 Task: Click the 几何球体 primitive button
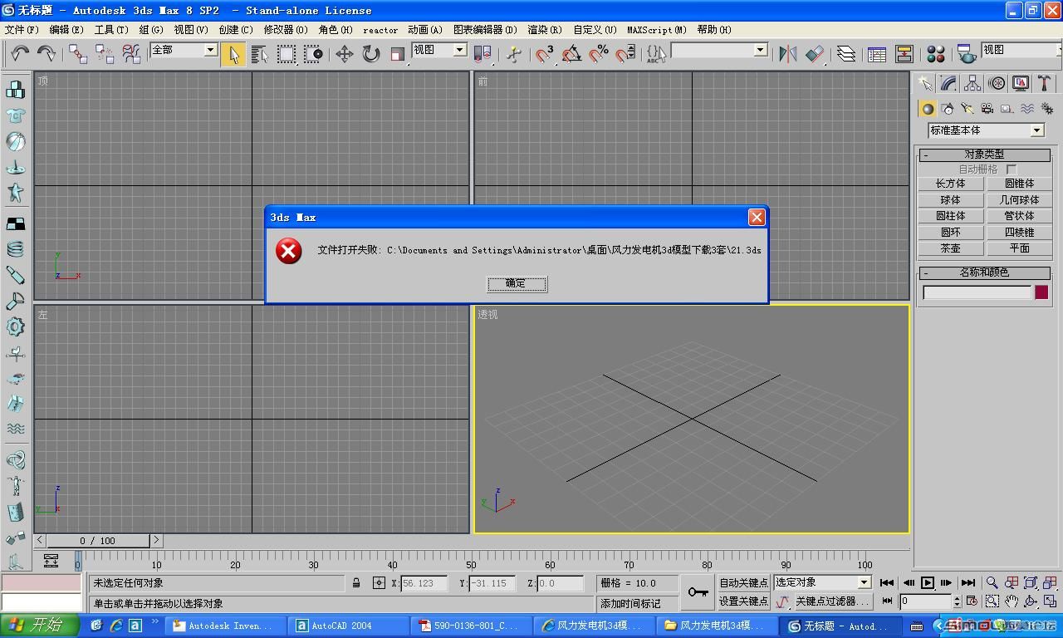point(1019,200)
